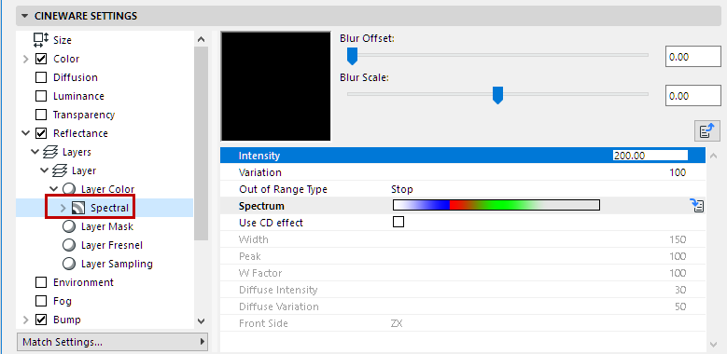Click the Layer Sampling sphere icon

pos(69,264)
